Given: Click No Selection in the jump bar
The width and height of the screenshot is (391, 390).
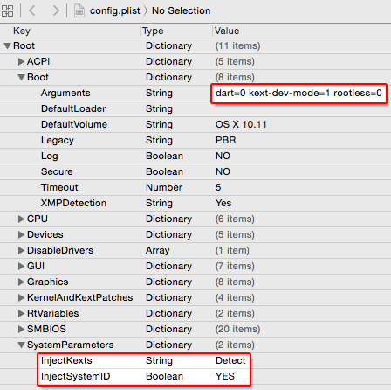Looking at the screenshot, I should coord(181,10).
